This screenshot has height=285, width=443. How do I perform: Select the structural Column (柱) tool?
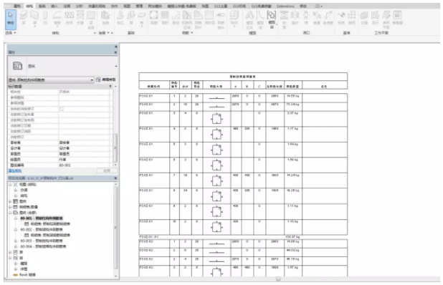(45, 18)
